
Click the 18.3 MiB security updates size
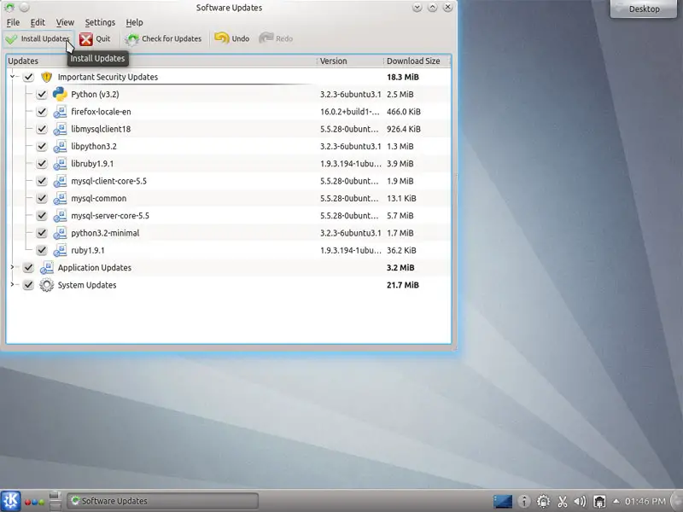tap(402, 77)
